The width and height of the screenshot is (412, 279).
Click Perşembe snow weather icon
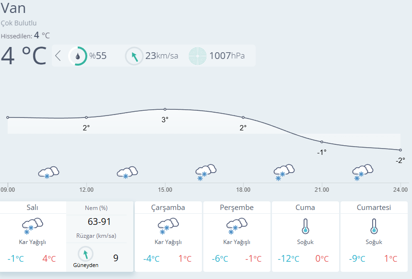point(237,225)
